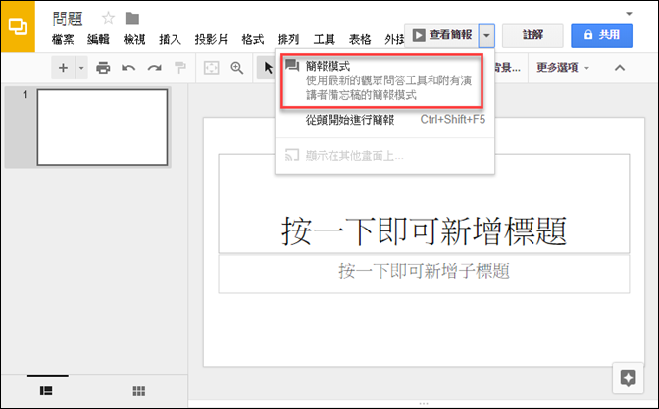Click the title placeholder 按一下即可新增標題
This screenshot has width=659, height=409.
(424, 204)
